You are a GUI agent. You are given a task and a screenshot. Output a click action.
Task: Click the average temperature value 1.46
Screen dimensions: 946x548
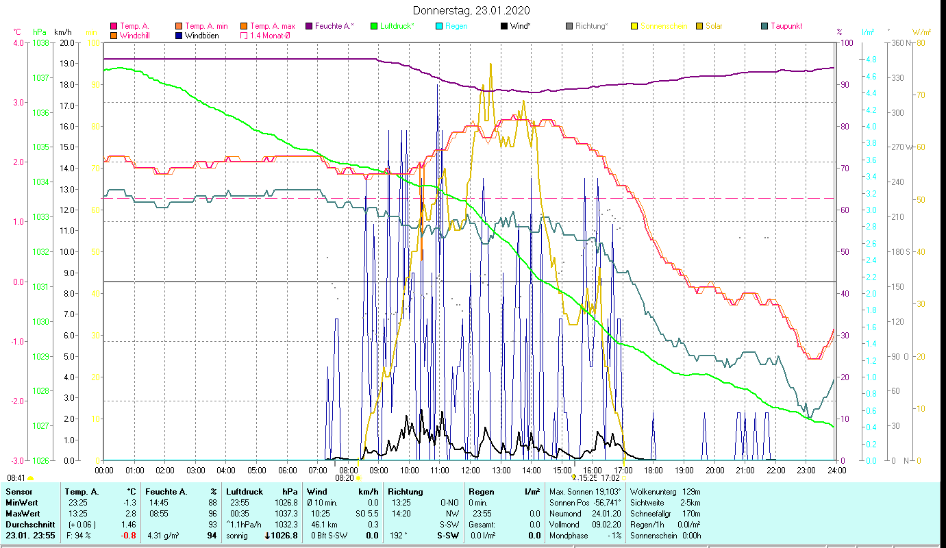pos(128,525)
